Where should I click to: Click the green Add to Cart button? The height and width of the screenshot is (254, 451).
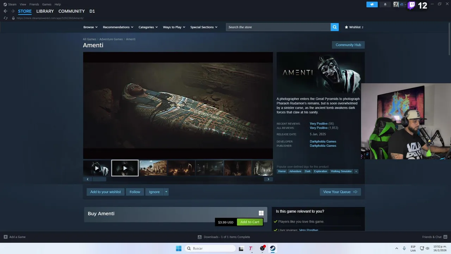point(250,222)
